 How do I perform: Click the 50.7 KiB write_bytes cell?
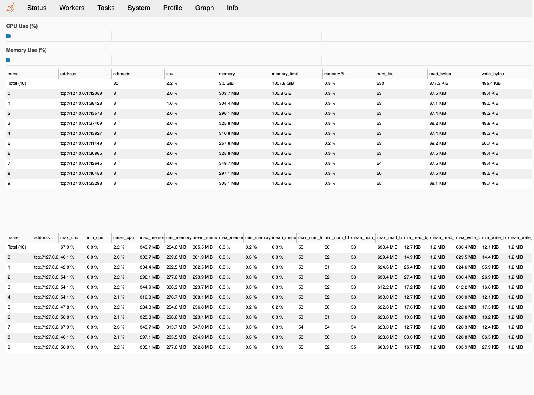(490, 143)
